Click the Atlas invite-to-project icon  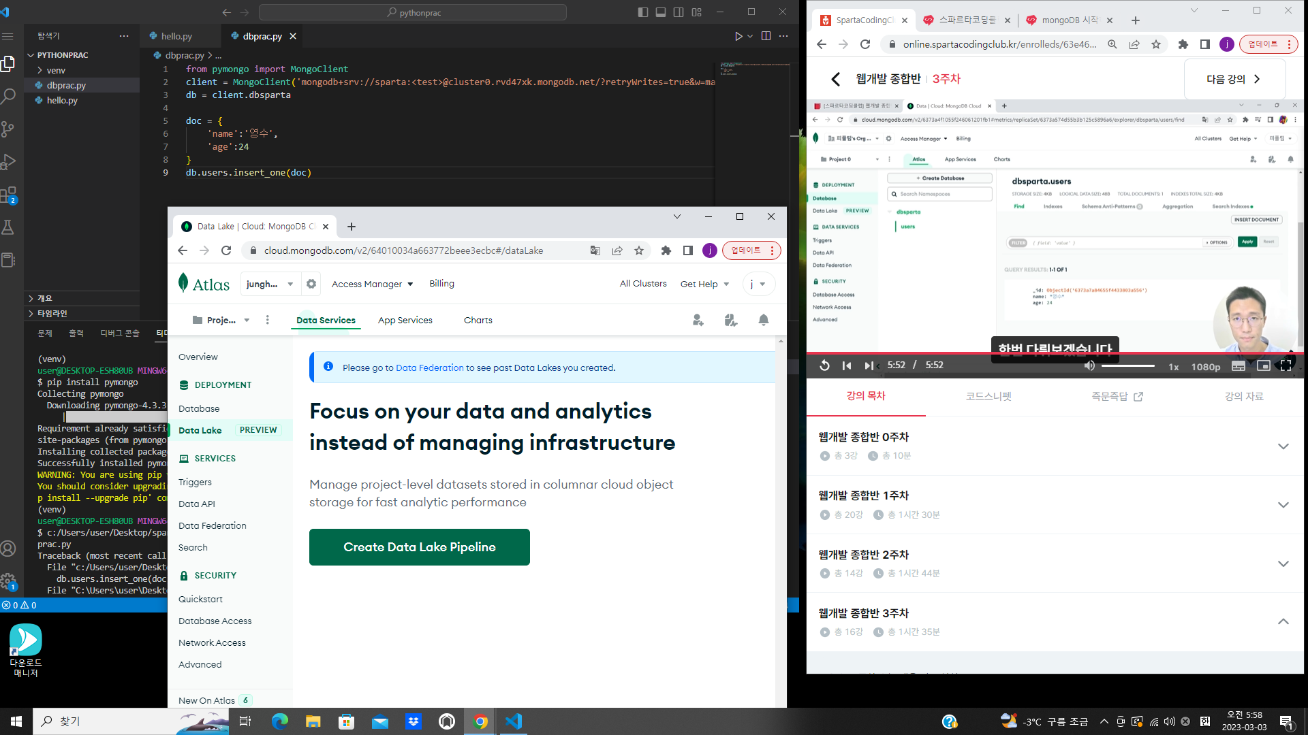[x=698, y=320]
